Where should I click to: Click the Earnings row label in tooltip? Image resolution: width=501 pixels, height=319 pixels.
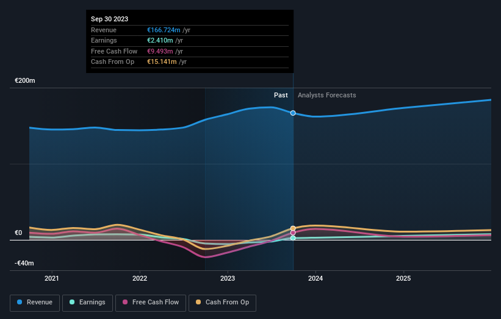click(x=104, y=40)
